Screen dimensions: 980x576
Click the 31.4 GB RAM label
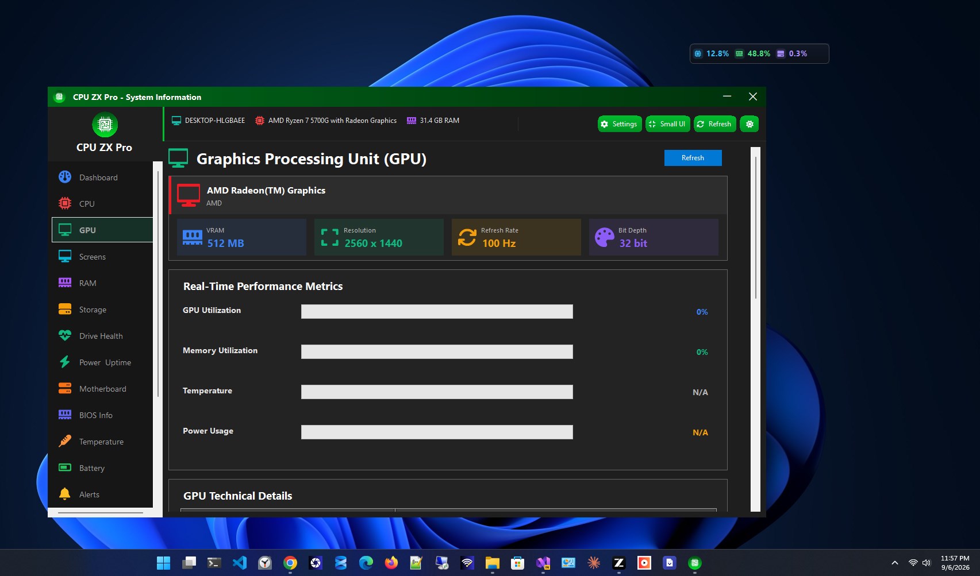click(440, 121)
